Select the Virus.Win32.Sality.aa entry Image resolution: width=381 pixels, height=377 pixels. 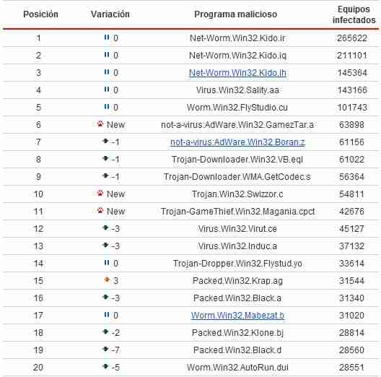(x=237, y=90)
